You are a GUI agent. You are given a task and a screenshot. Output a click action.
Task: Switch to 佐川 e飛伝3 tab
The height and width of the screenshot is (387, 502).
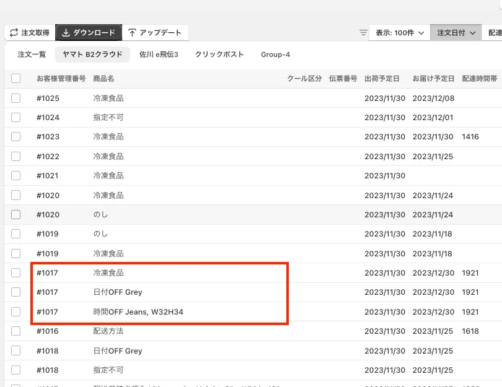159,54
